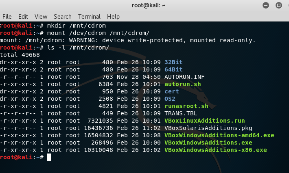
Task: Minimize the terminal window
Action: click(266, 5)
